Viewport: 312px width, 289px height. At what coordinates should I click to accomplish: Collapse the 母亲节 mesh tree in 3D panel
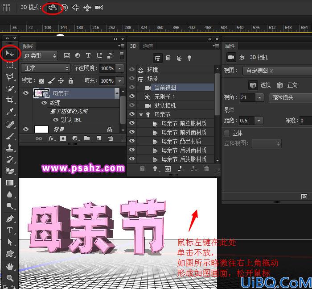[x=141, y=114]
